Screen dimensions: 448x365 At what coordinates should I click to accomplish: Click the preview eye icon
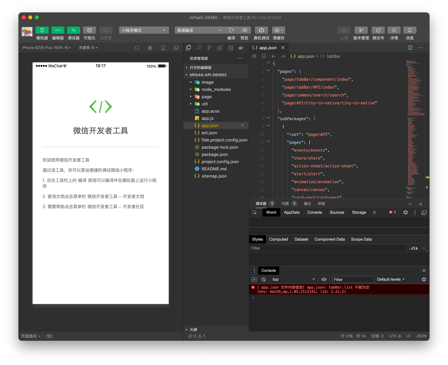click(x=244, y=30)
